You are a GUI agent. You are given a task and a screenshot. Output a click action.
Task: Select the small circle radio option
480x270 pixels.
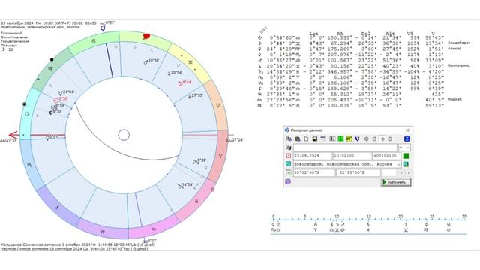pos(382,139)
